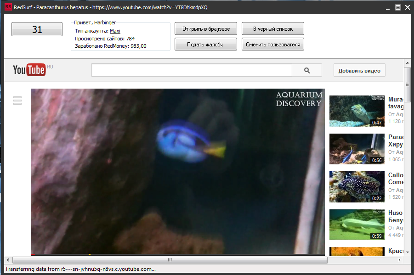Click the YouTube logo
The height and width of the screenshot is (275, 414).
coord(29,70)
